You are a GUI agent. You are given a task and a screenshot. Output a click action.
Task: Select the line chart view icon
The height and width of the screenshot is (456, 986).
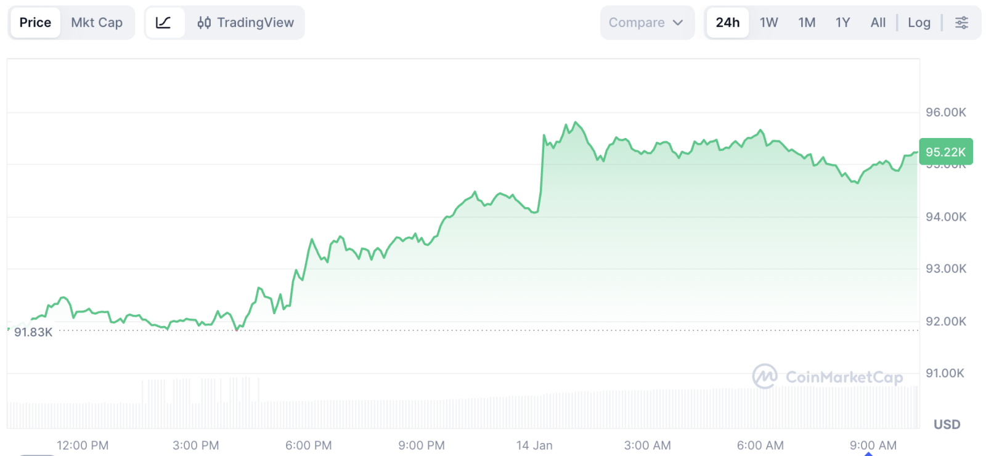(163, 23)
